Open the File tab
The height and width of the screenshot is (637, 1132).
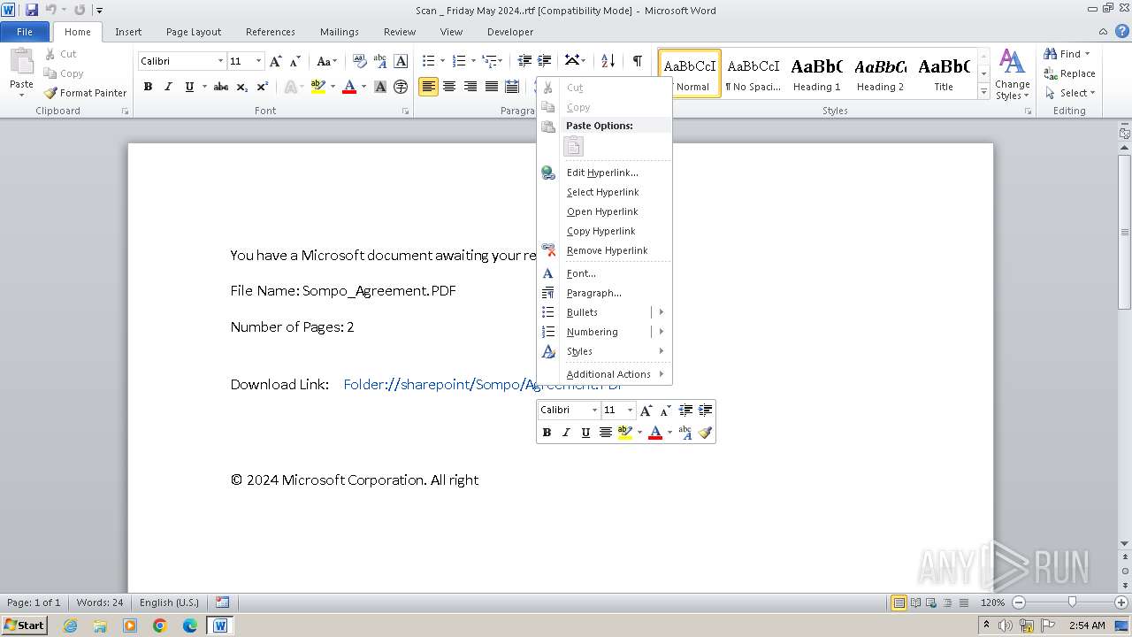[25, 32]
